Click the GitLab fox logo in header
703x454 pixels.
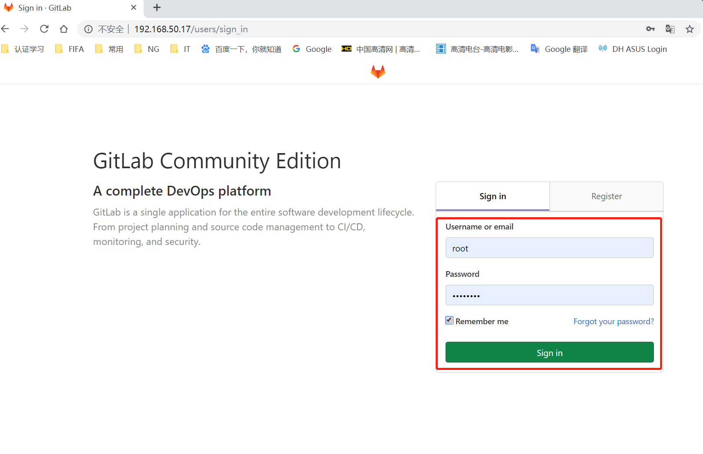[378, 71]
